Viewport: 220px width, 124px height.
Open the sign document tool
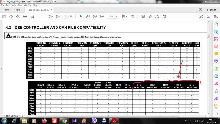157,17
